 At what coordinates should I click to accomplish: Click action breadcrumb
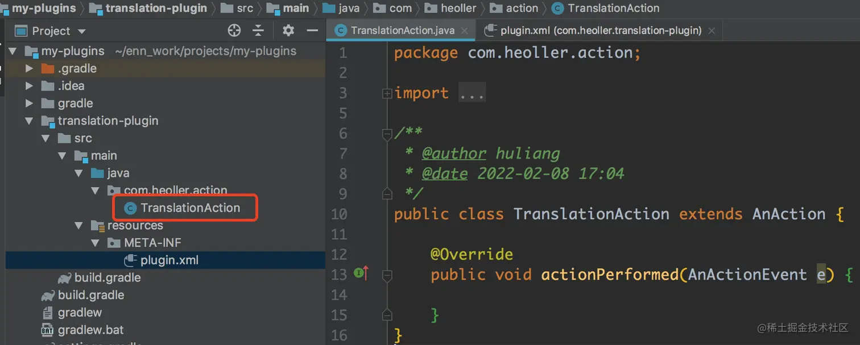(x=522, y=8)
